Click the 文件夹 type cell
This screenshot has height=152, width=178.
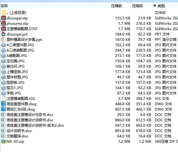160,13
